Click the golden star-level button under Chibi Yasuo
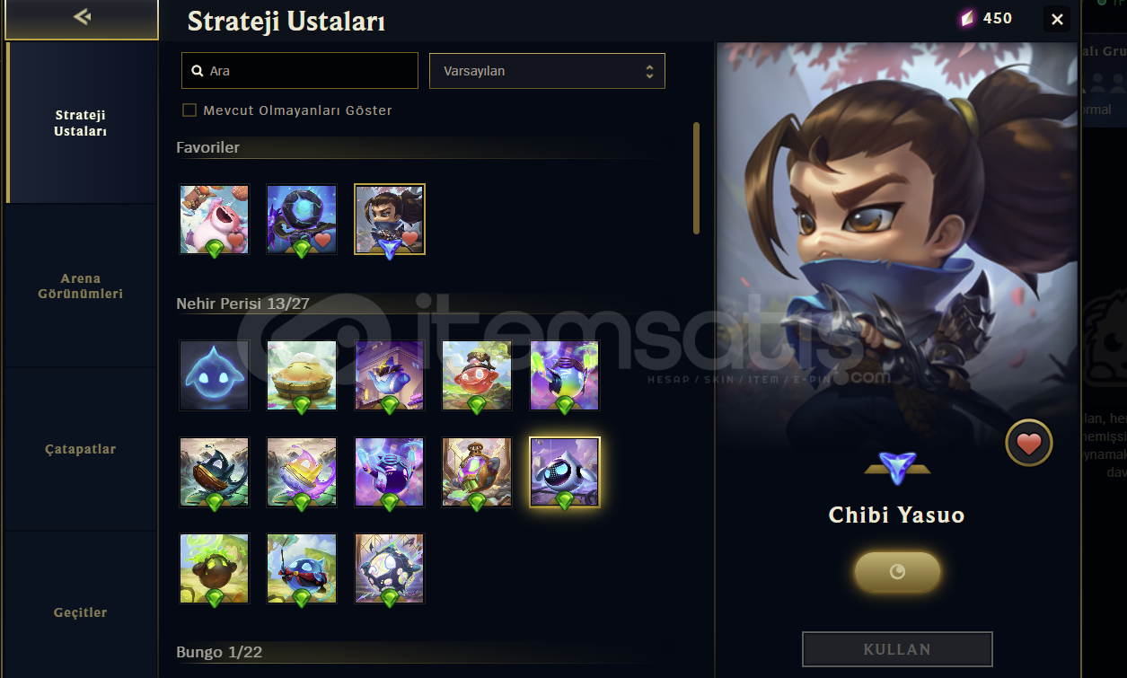 tap(896, 572)
